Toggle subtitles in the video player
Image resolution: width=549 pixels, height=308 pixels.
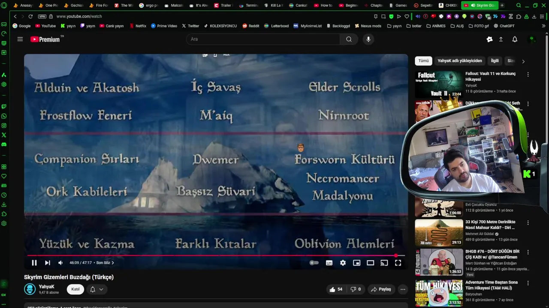click(329, 263)
